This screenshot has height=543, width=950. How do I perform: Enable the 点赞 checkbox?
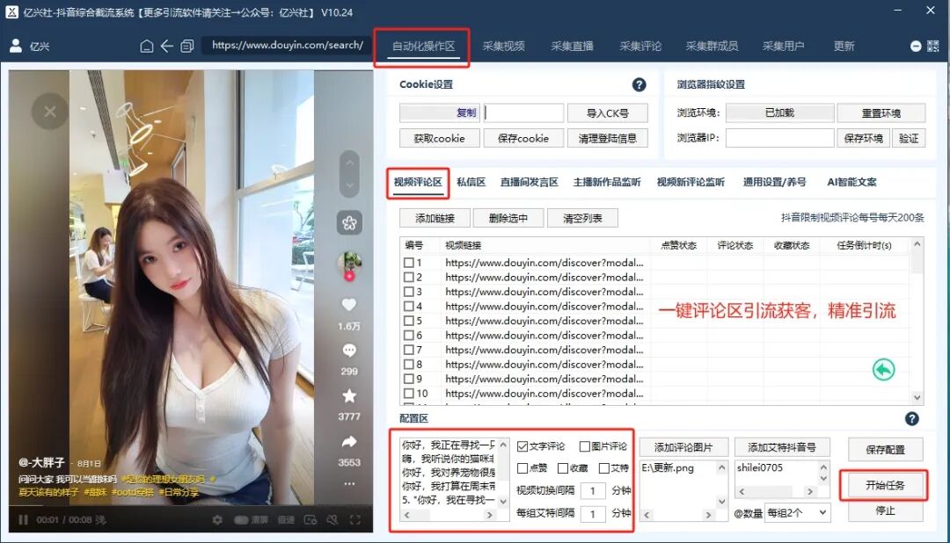[x=522, y=468]
